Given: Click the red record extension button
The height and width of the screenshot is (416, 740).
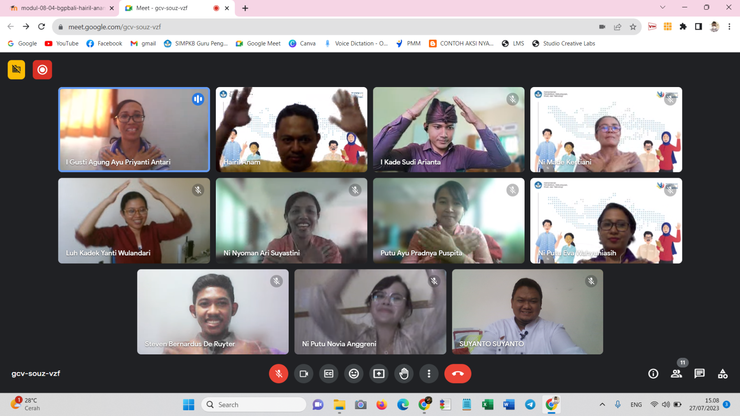Looking at the screenshot, I should tap(42, 70).
